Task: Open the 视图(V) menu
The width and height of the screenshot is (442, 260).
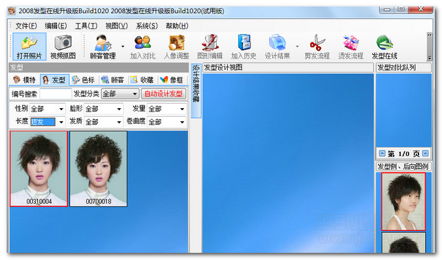Action: (x=116, y=26)
